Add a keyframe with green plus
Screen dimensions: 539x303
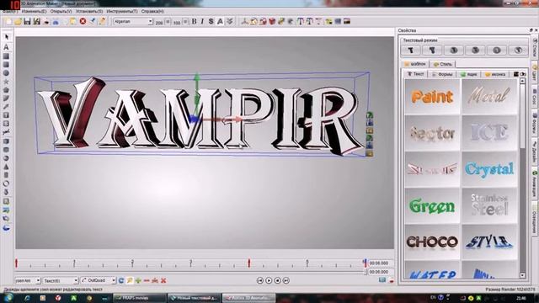tap(138, 280)
